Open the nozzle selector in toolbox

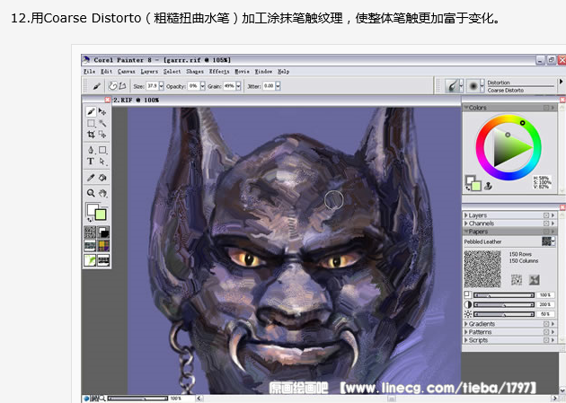[x=103, y=260]
